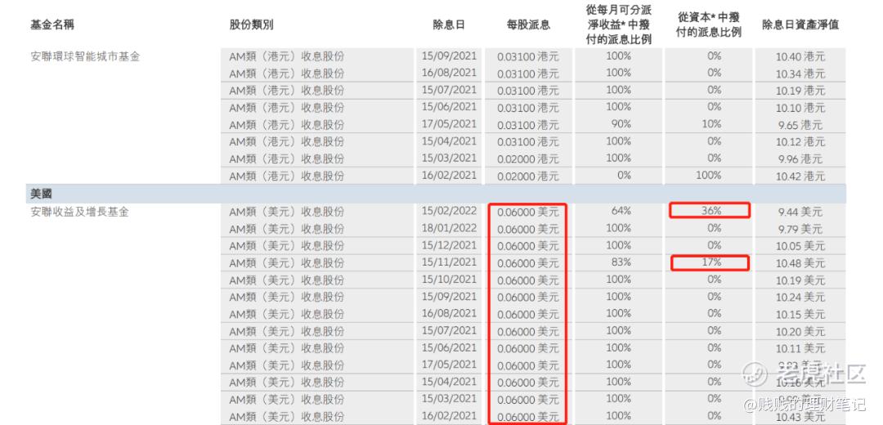Click 0.06000 美元 dividend in 15/11/2021 row

pyautogui.click(x=528, y=263)
